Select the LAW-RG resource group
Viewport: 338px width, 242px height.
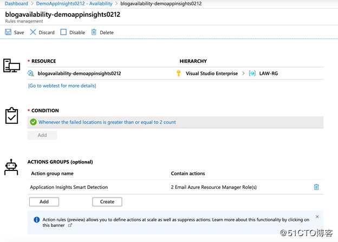(x=269, y=73)
